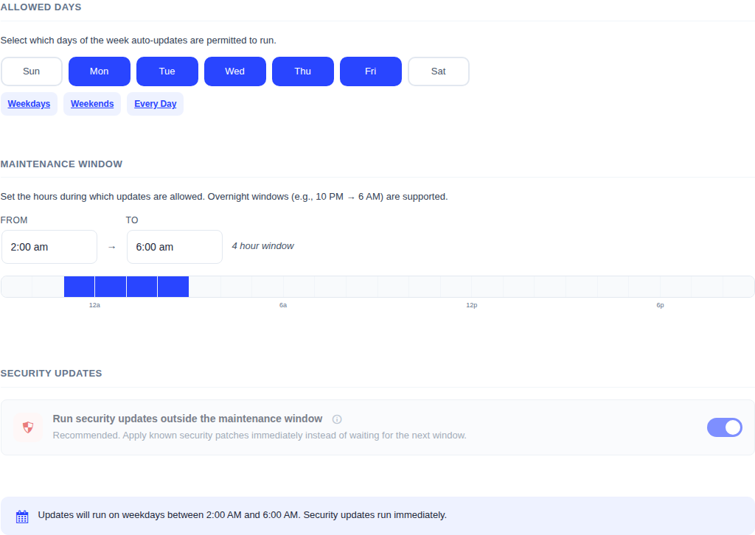755x535 pixels.
Task: Edit the FROM time field 2:00 am
Action: [49, 247]
